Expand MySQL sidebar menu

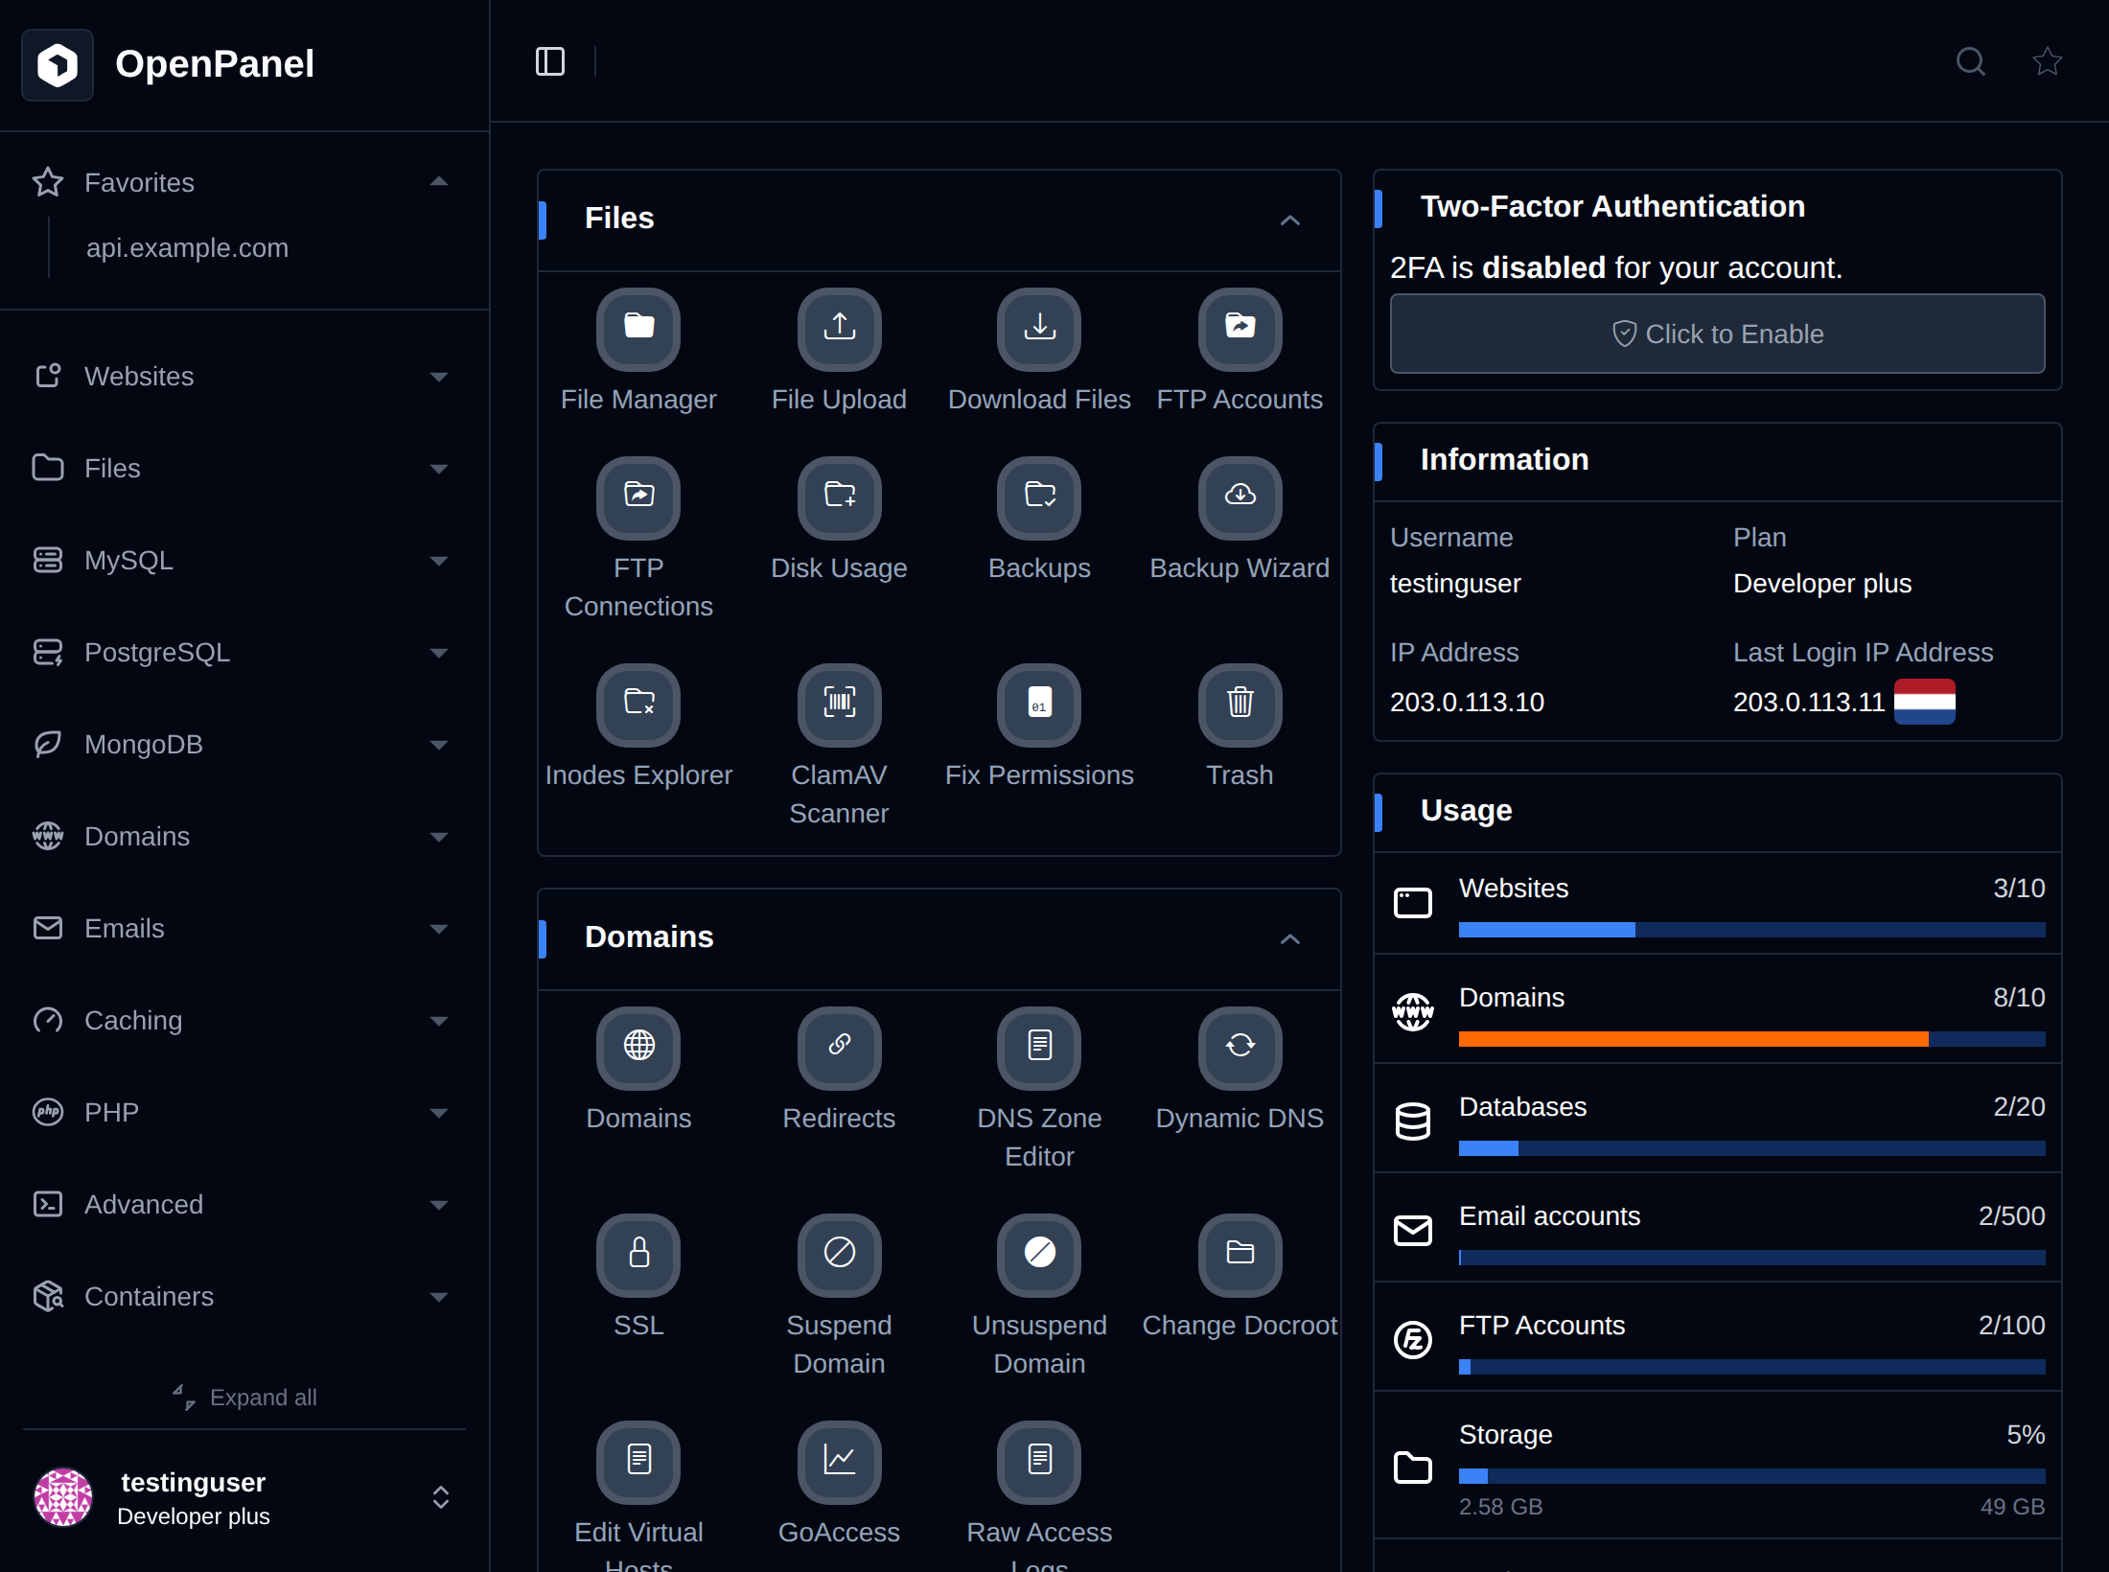click(240, 560)
